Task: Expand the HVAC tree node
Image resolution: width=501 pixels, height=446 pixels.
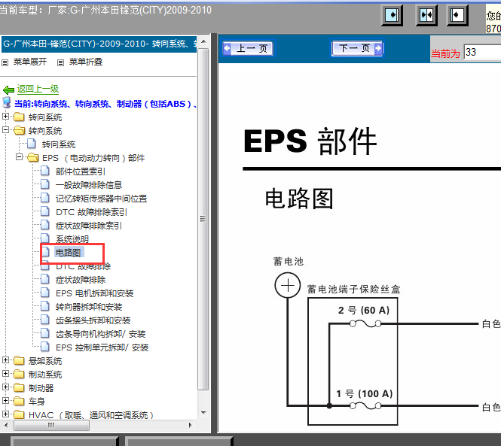Action: point(6,415)
